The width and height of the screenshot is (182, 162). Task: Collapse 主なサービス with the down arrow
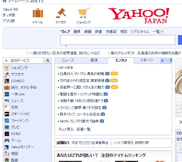(x=6, y=60)
